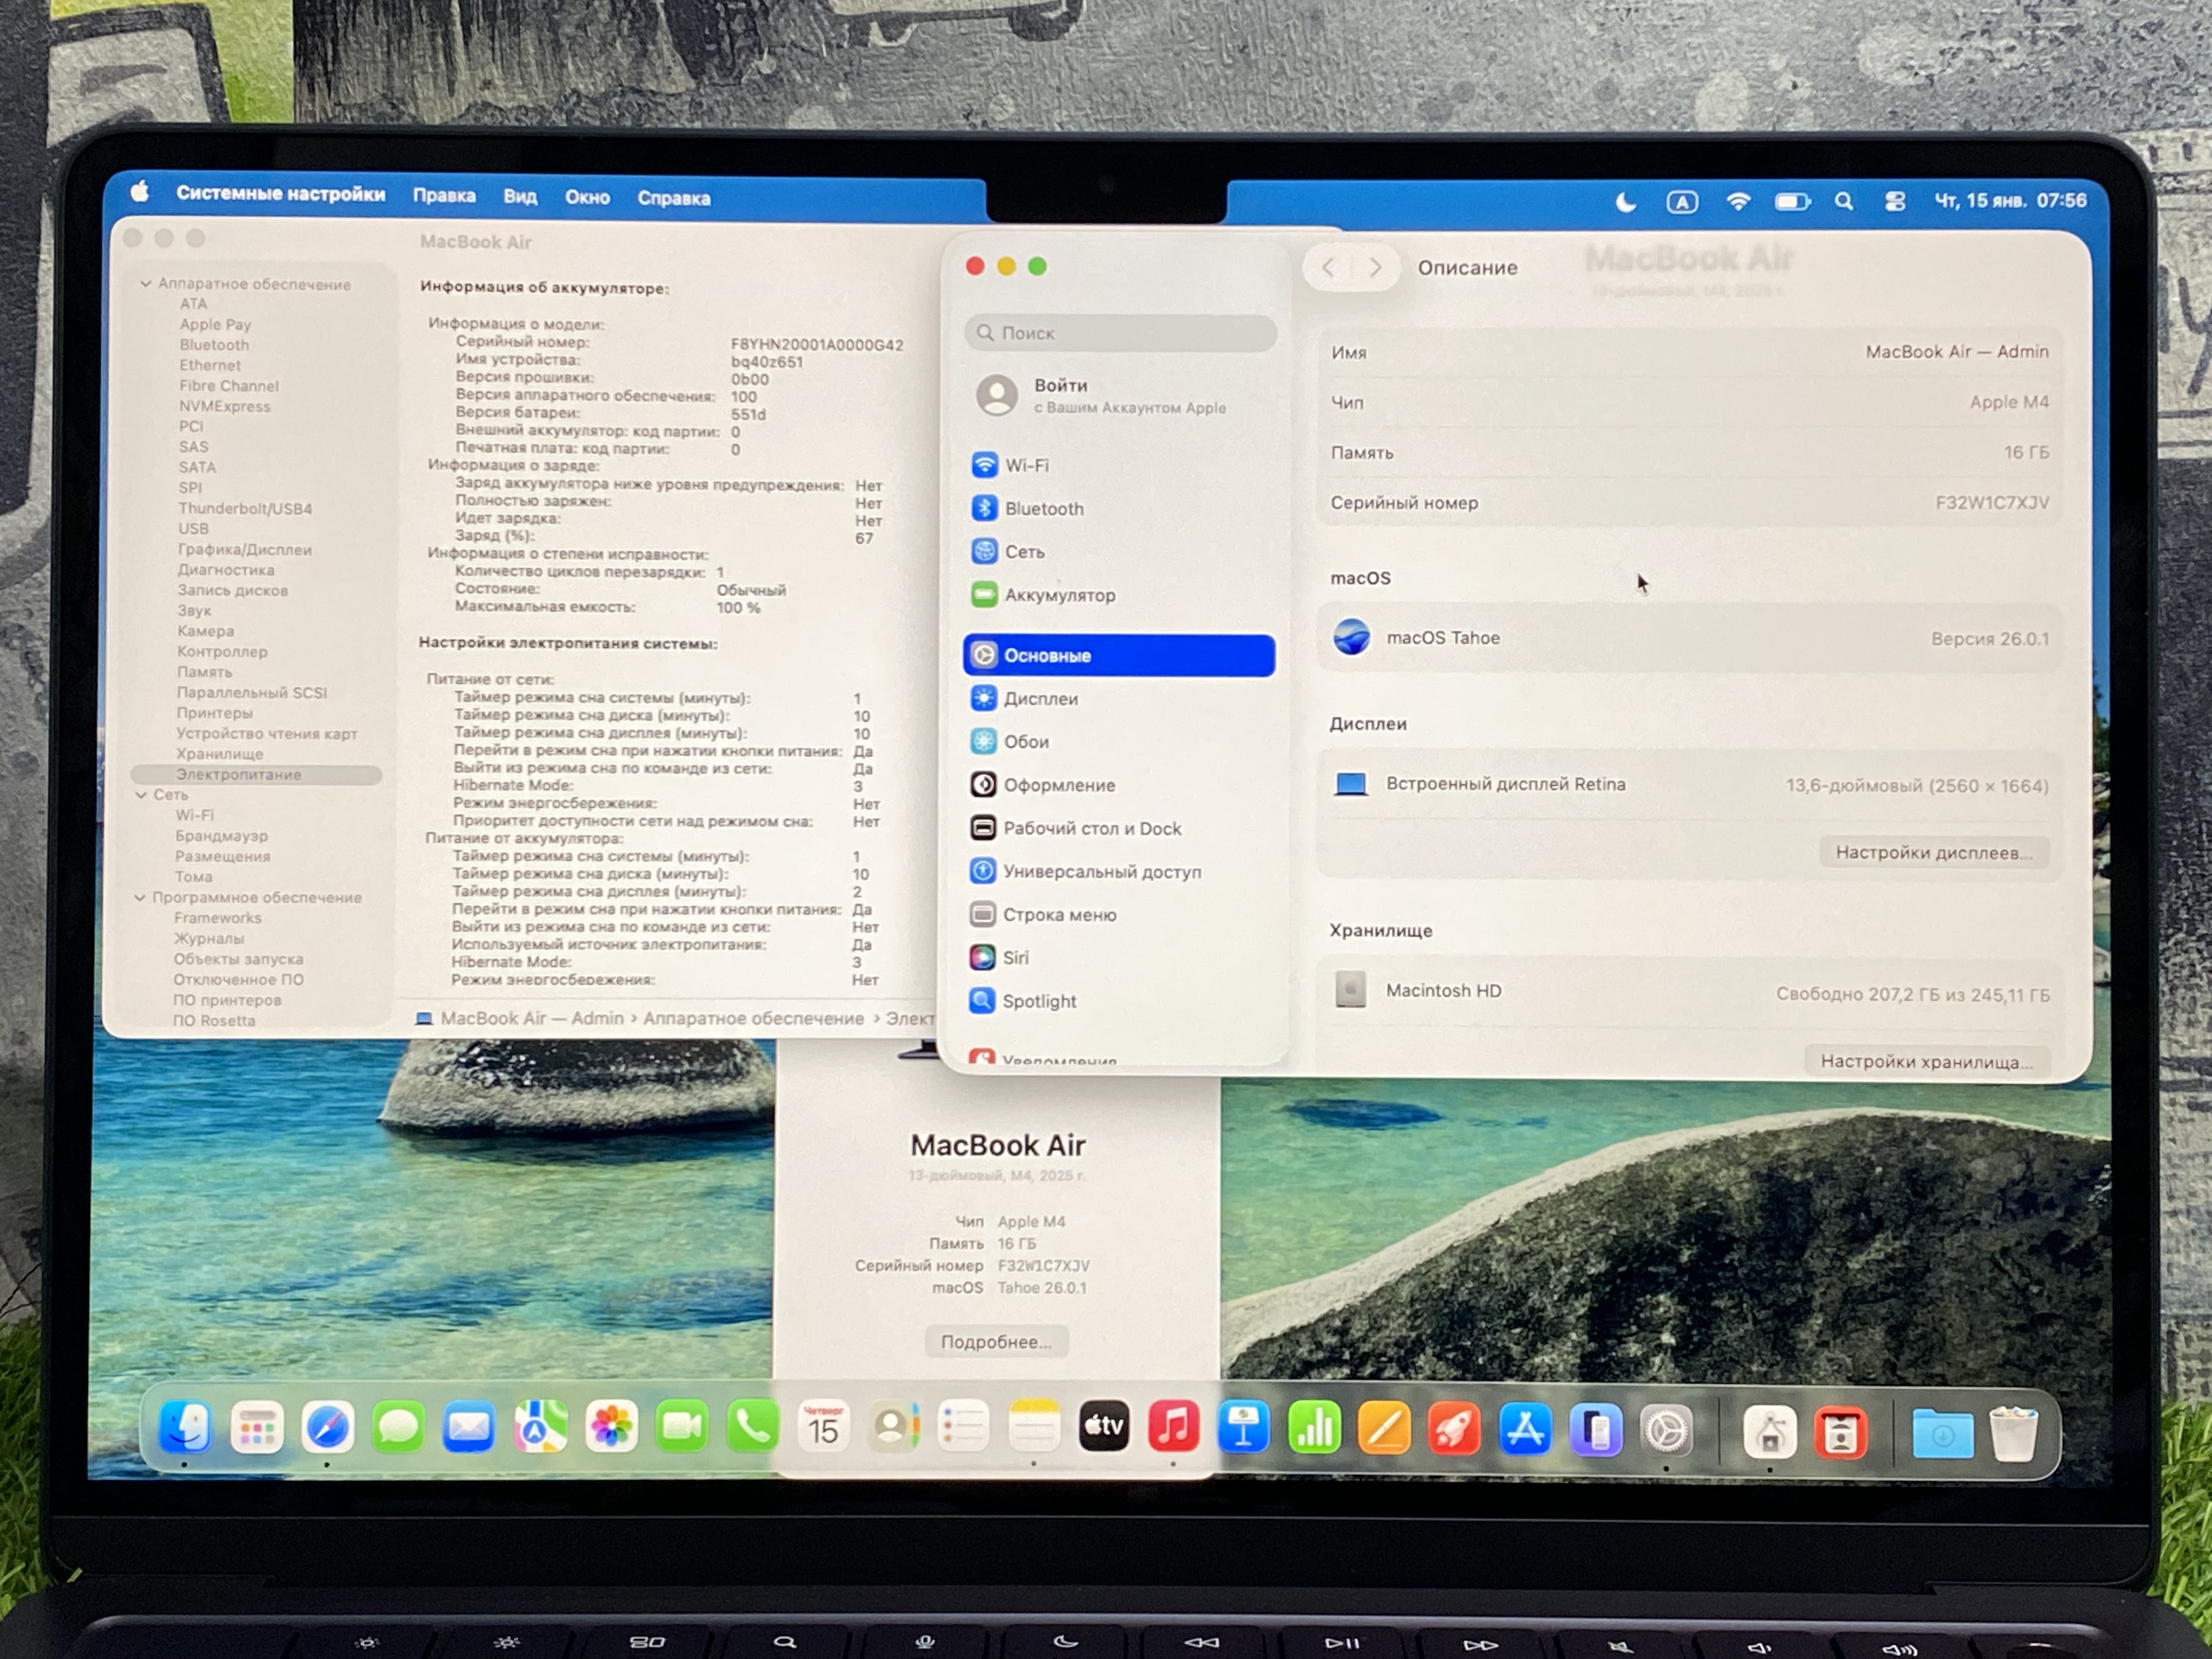Open Обои wallpaper settings
The height and width of the screenshot is (1659, 2212).
(1026, 742)
